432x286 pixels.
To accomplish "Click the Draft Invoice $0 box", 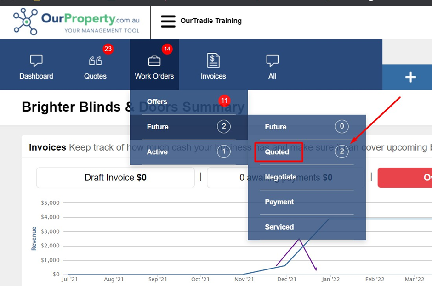I will coord(115,178).
